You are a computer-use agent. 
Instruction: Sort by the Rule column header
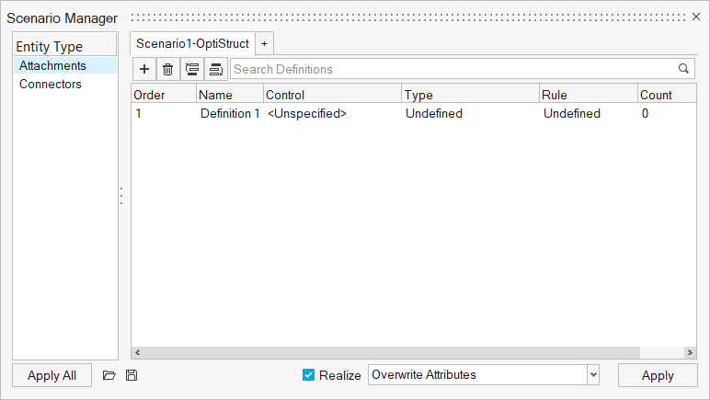pyautogui.click(x=589, y=95)
